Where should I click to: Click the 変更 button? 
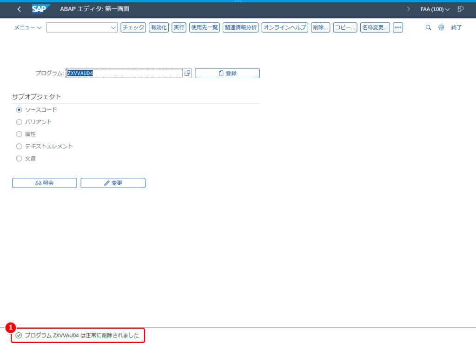(x=113, y=183)
